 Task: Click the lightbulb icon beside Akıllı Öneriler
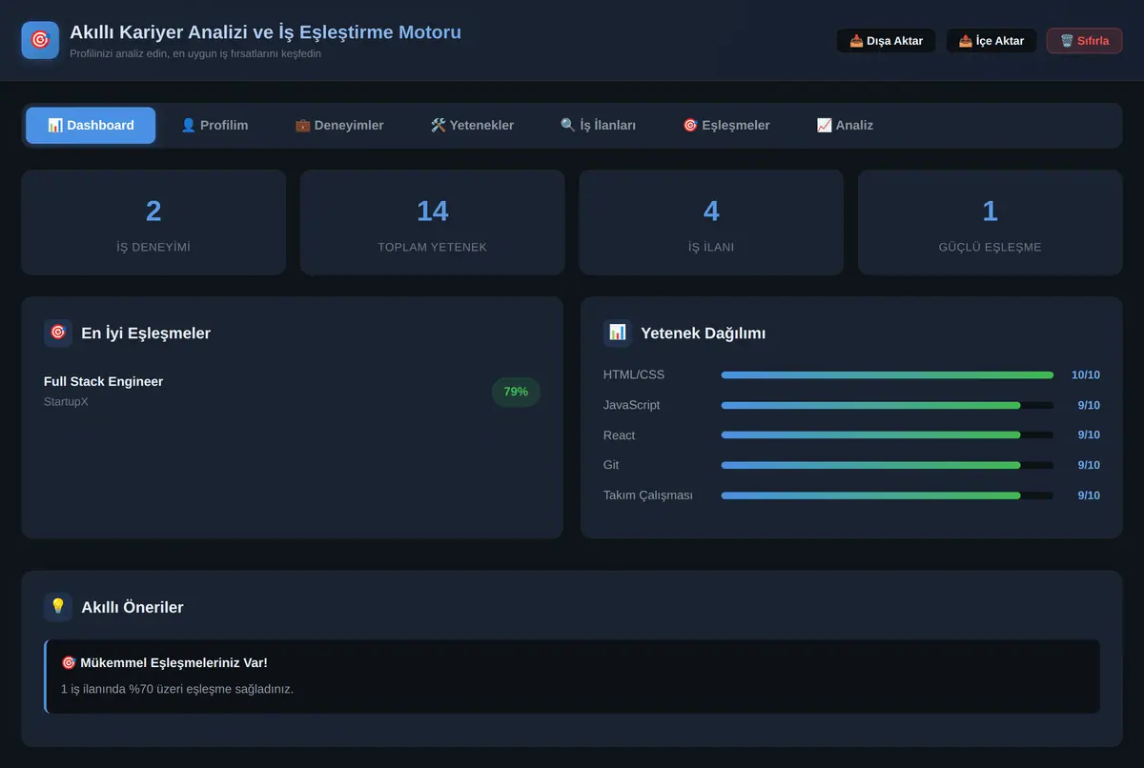[x=58, y=607]
